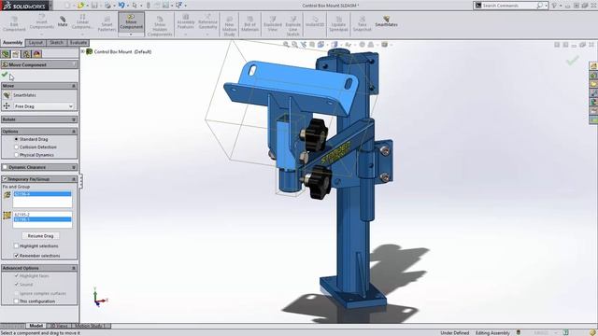598x336 pixels.
Task: Uncheck the Remember selections checkbox
Action: pos(17,256)
